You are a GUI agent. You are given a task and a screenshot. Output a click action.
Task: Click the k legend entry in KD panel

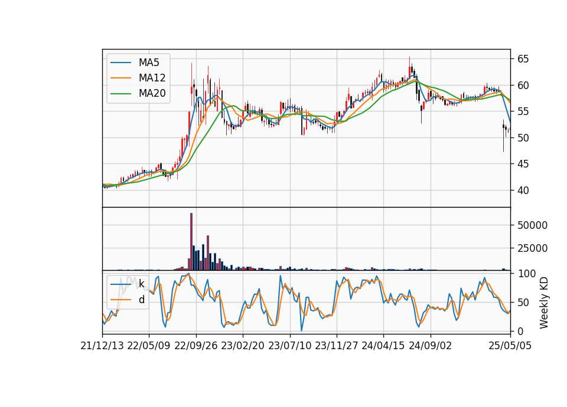coord(141,284)
